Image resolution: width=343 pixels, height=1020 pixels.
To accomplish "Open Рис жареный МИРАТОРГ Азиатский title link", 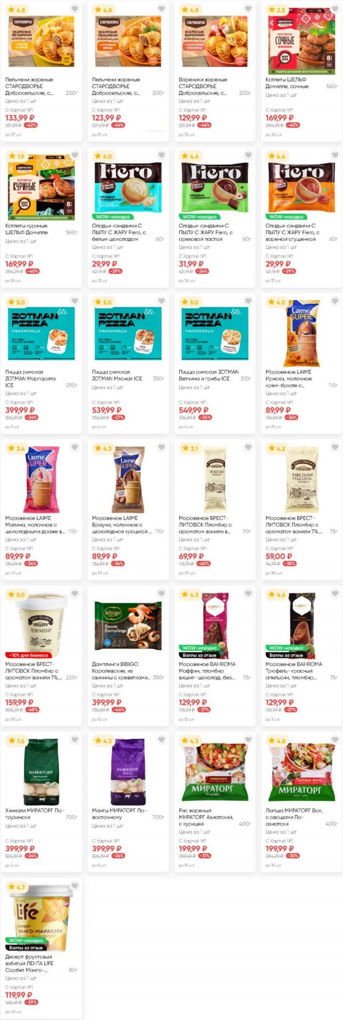I will 206,817.
